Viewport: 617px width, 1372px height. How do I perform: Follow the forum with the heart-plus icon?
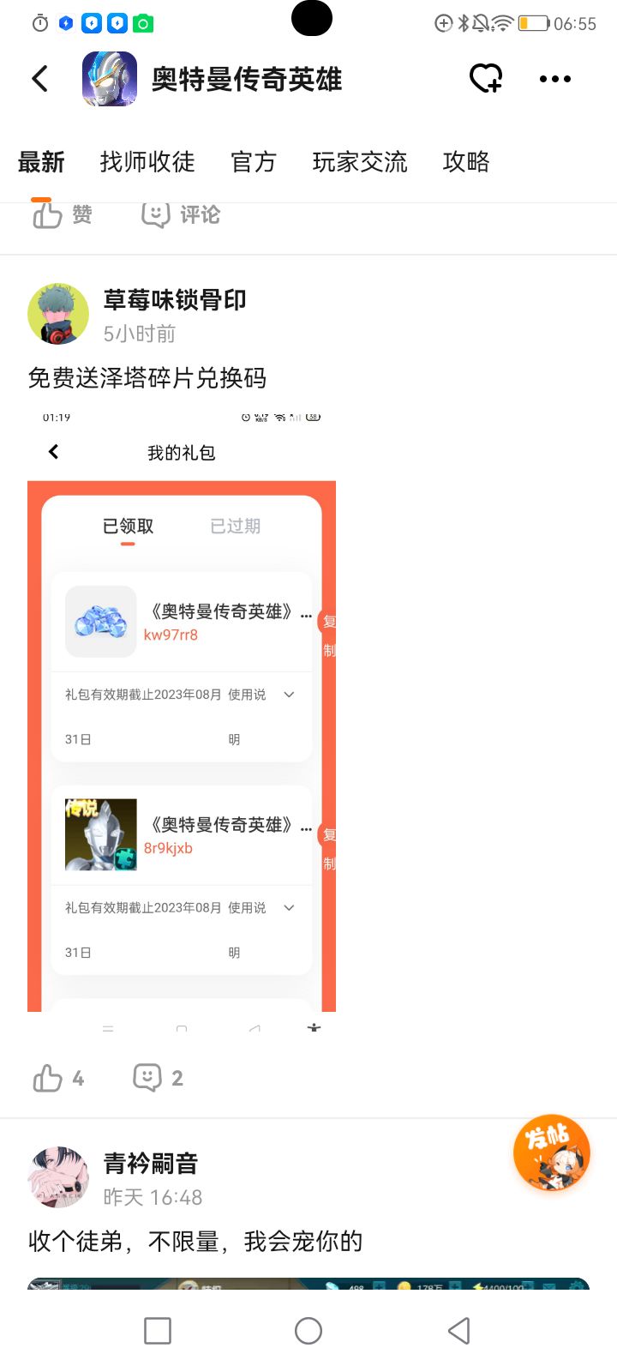pyautogui.click(x=486, y=78)
